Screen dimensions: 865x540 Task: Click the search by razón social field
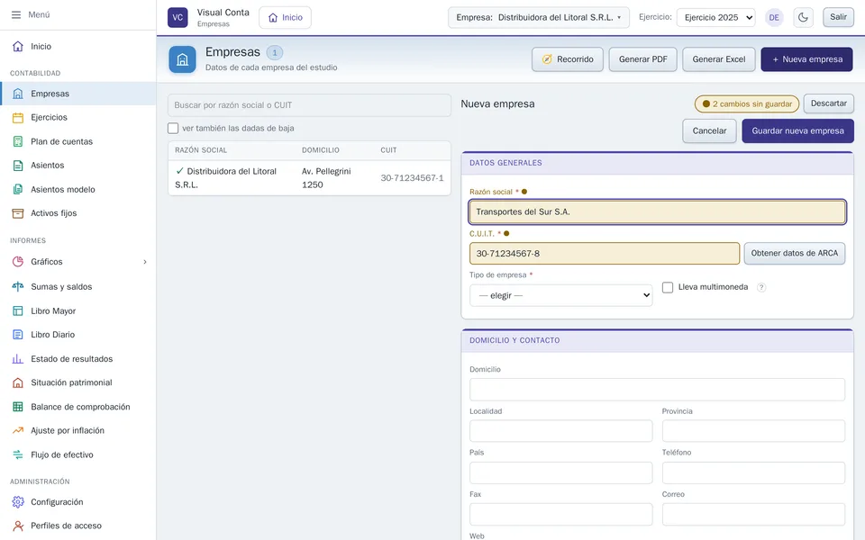point(309,105)
